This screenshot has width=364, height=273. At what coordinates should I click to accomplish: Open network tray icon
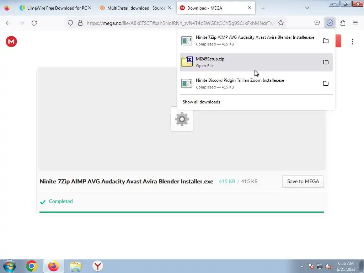[x=320, y=266]
